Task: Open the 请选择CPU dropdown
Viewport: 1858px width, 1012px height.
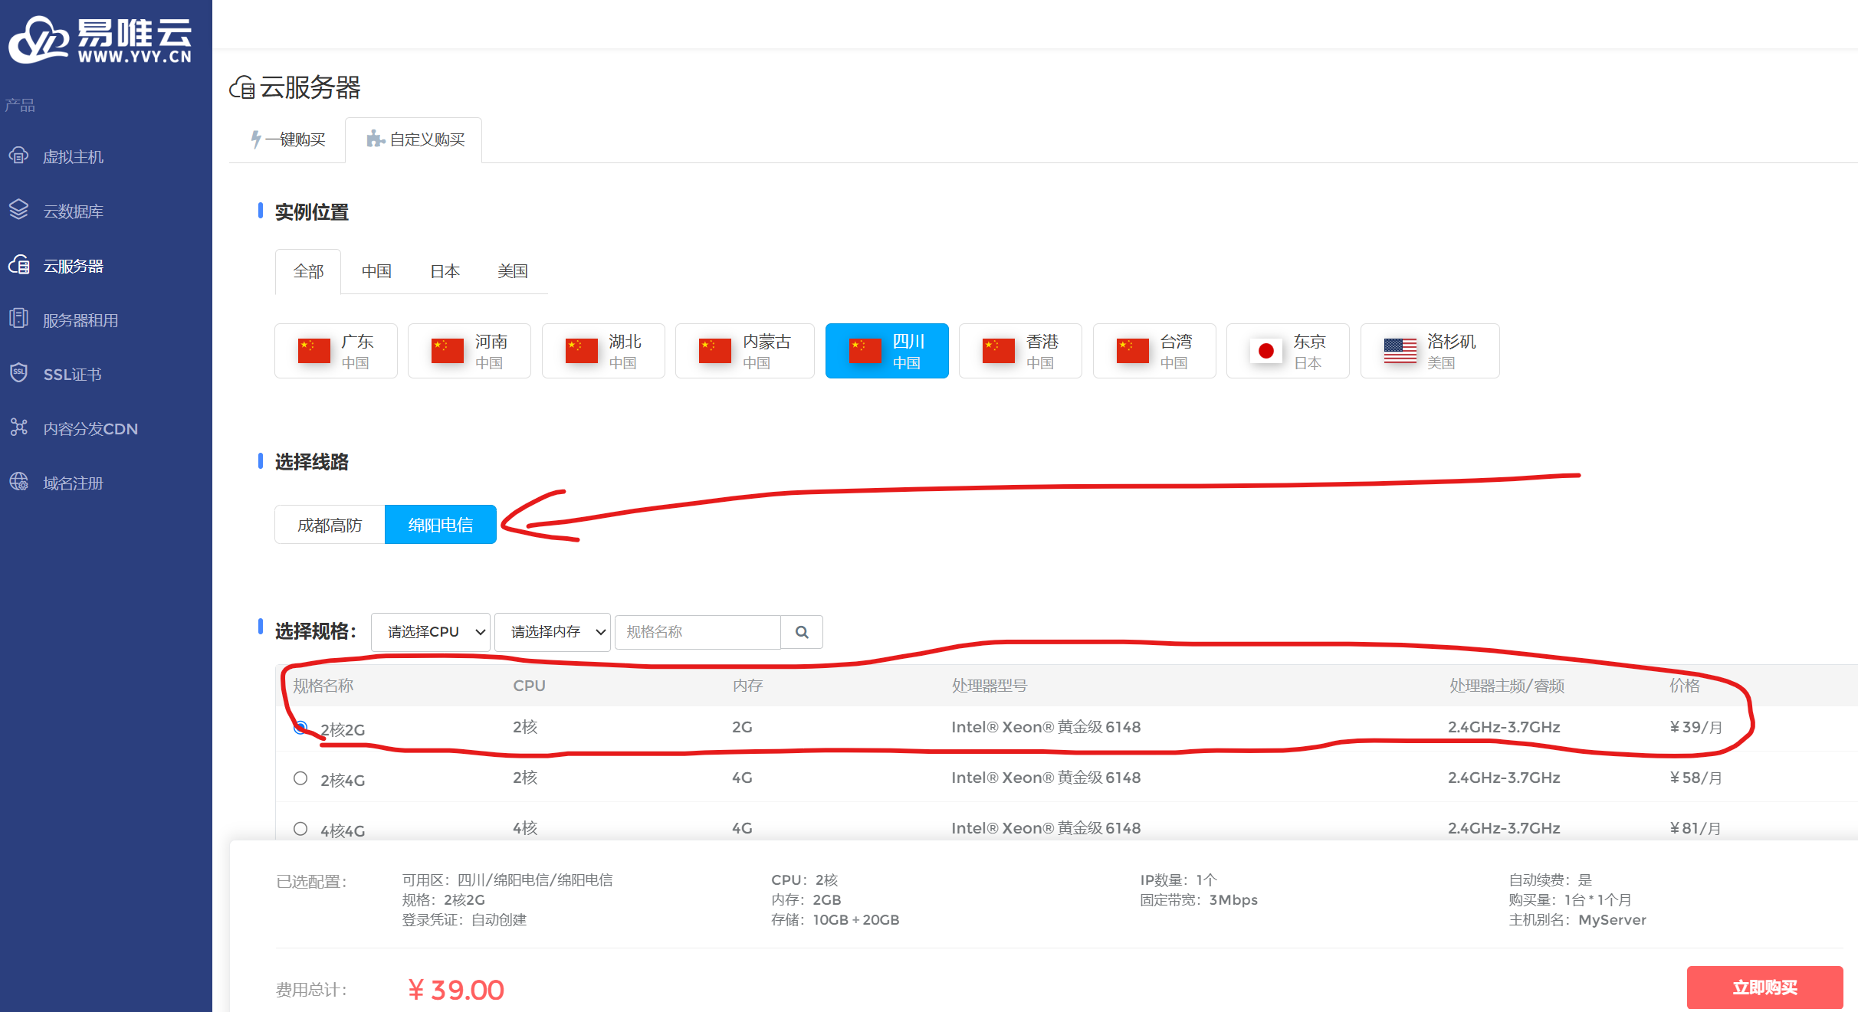Action: tap(430, 632)
